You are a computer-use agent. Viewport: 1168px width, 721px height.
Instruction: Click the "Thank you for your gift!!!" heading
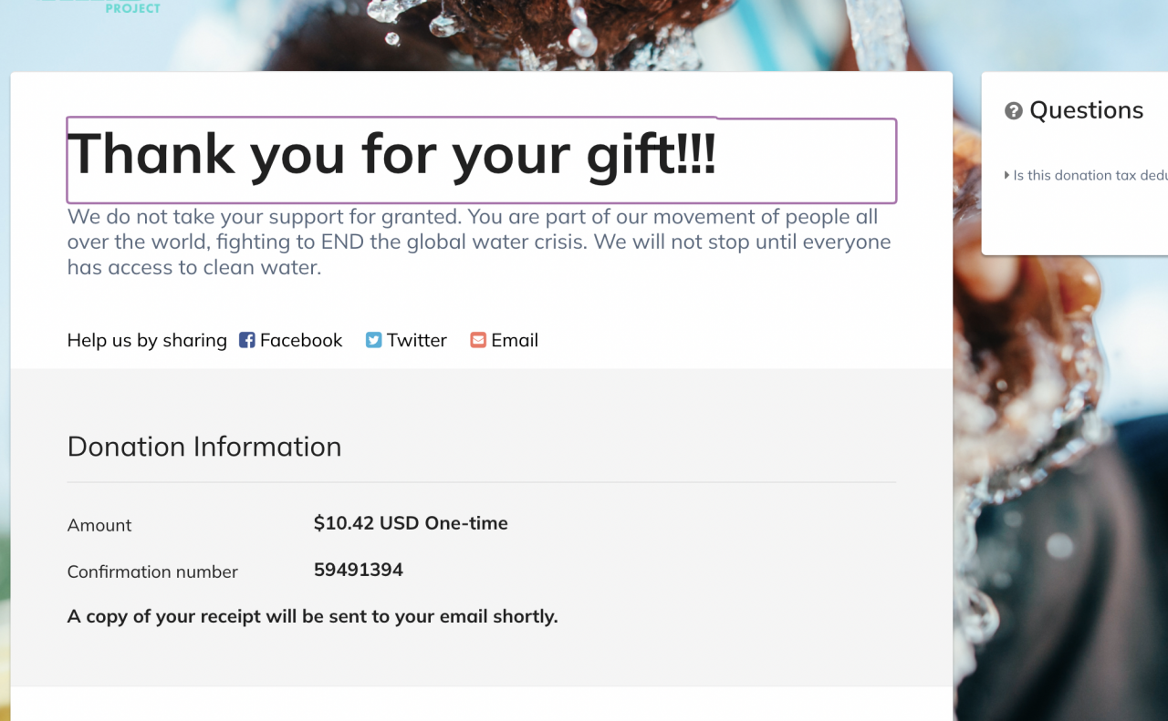(392, 153)
